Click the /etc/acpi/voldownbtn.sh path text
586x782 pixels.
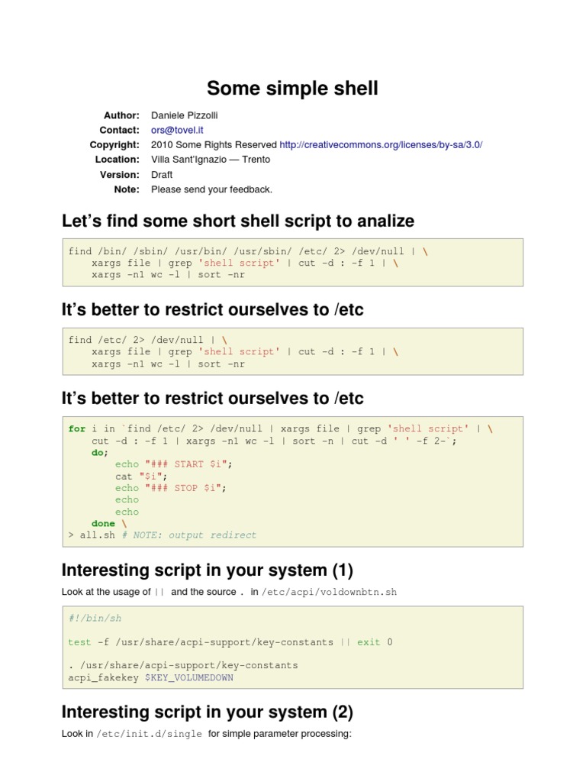coord(330,592)
